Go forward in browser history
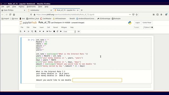The image size is (169, 95). (x=6, y=15)
